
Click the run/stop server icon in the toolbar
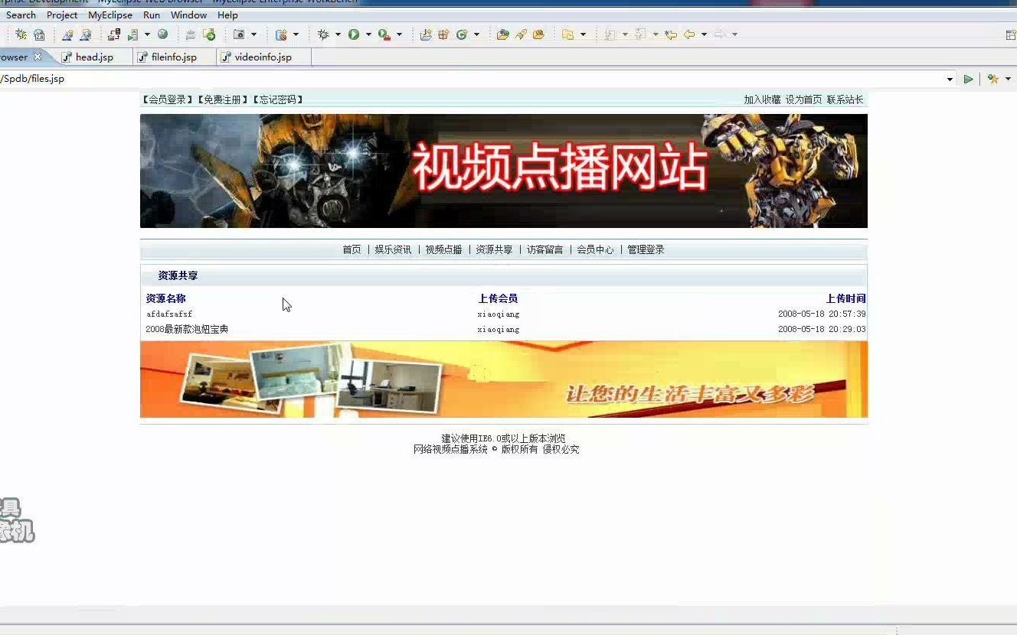pos(132,34)
